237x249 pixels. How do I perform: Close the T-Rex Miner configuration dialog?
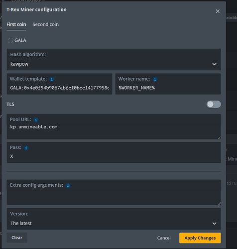click(218, 11)
